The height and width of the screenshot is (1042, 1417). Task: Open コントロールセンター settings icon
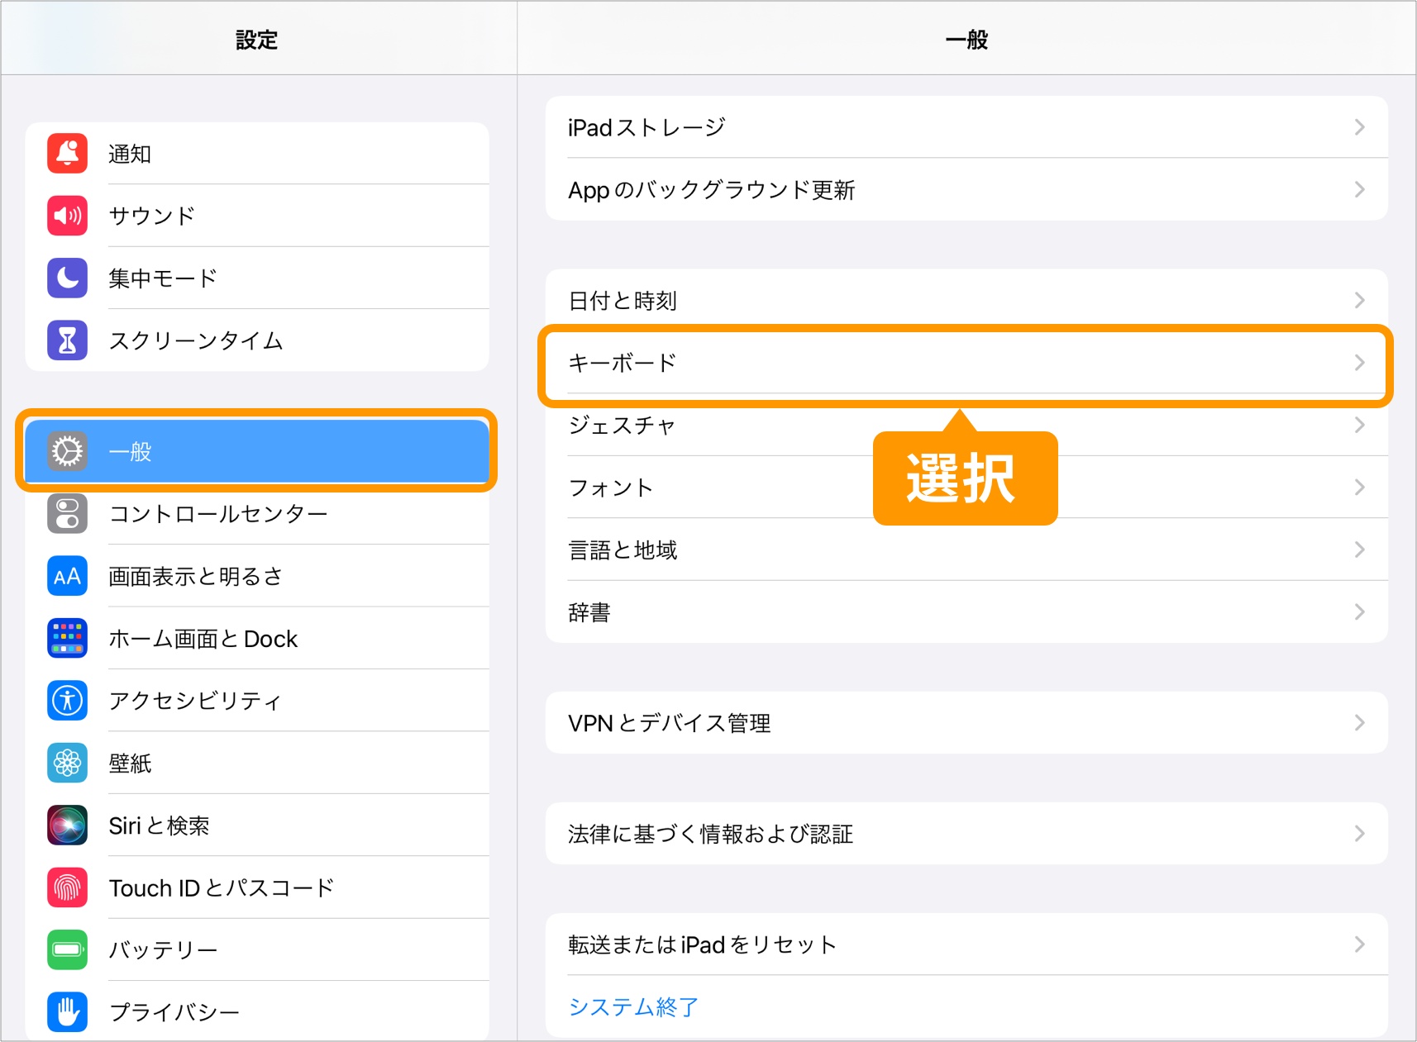tap(67, 514)
